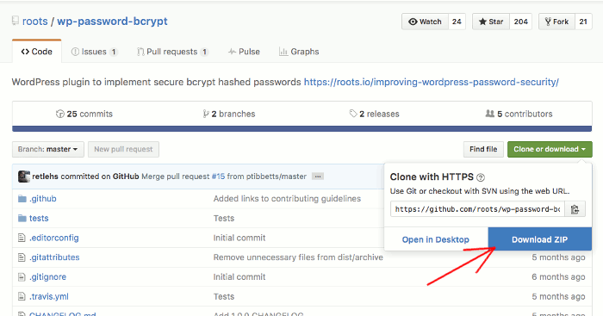Screen dimensions: 603x316
Task: Click '5 months ago' on .gitattributes row
Action: (x=558, y=257)
